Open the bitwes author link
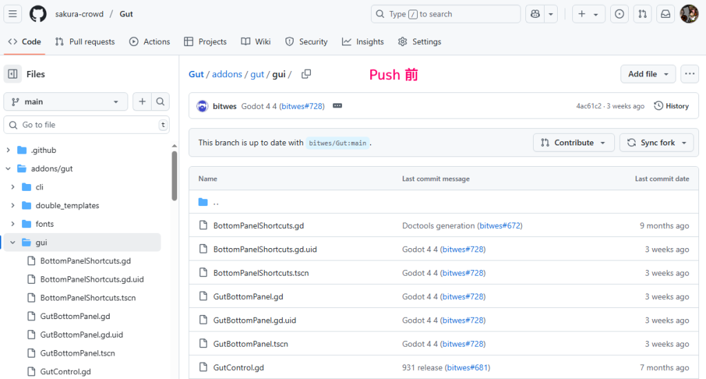This screenshot has width=706, height=379. click(x=225, y=106)
